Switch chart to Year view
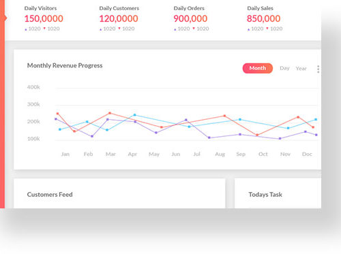Image resolution: width=341 pixels, height=254 pixels. (x=301, y=68)
